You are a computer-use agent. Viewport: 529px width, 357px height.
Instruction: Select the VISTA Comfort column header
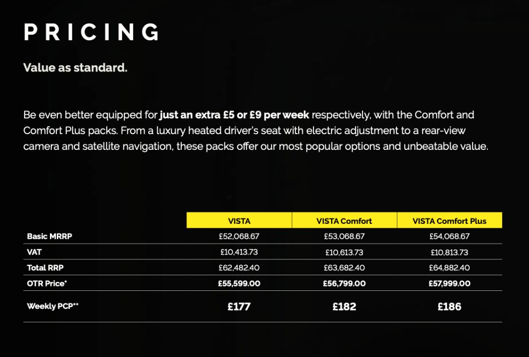click(x=344, y=221)
